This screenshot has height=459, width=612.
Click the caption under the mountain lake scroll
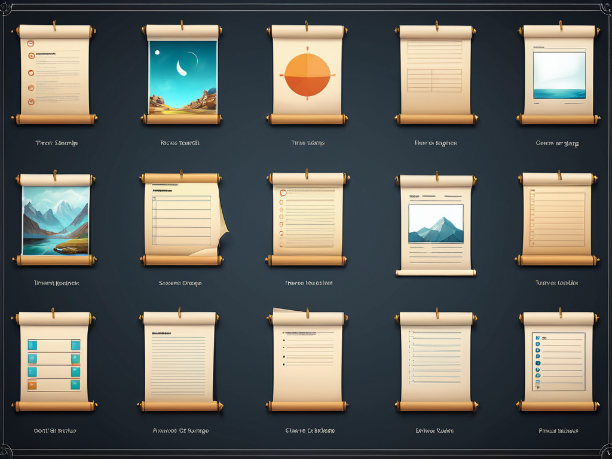coord(56,283)
